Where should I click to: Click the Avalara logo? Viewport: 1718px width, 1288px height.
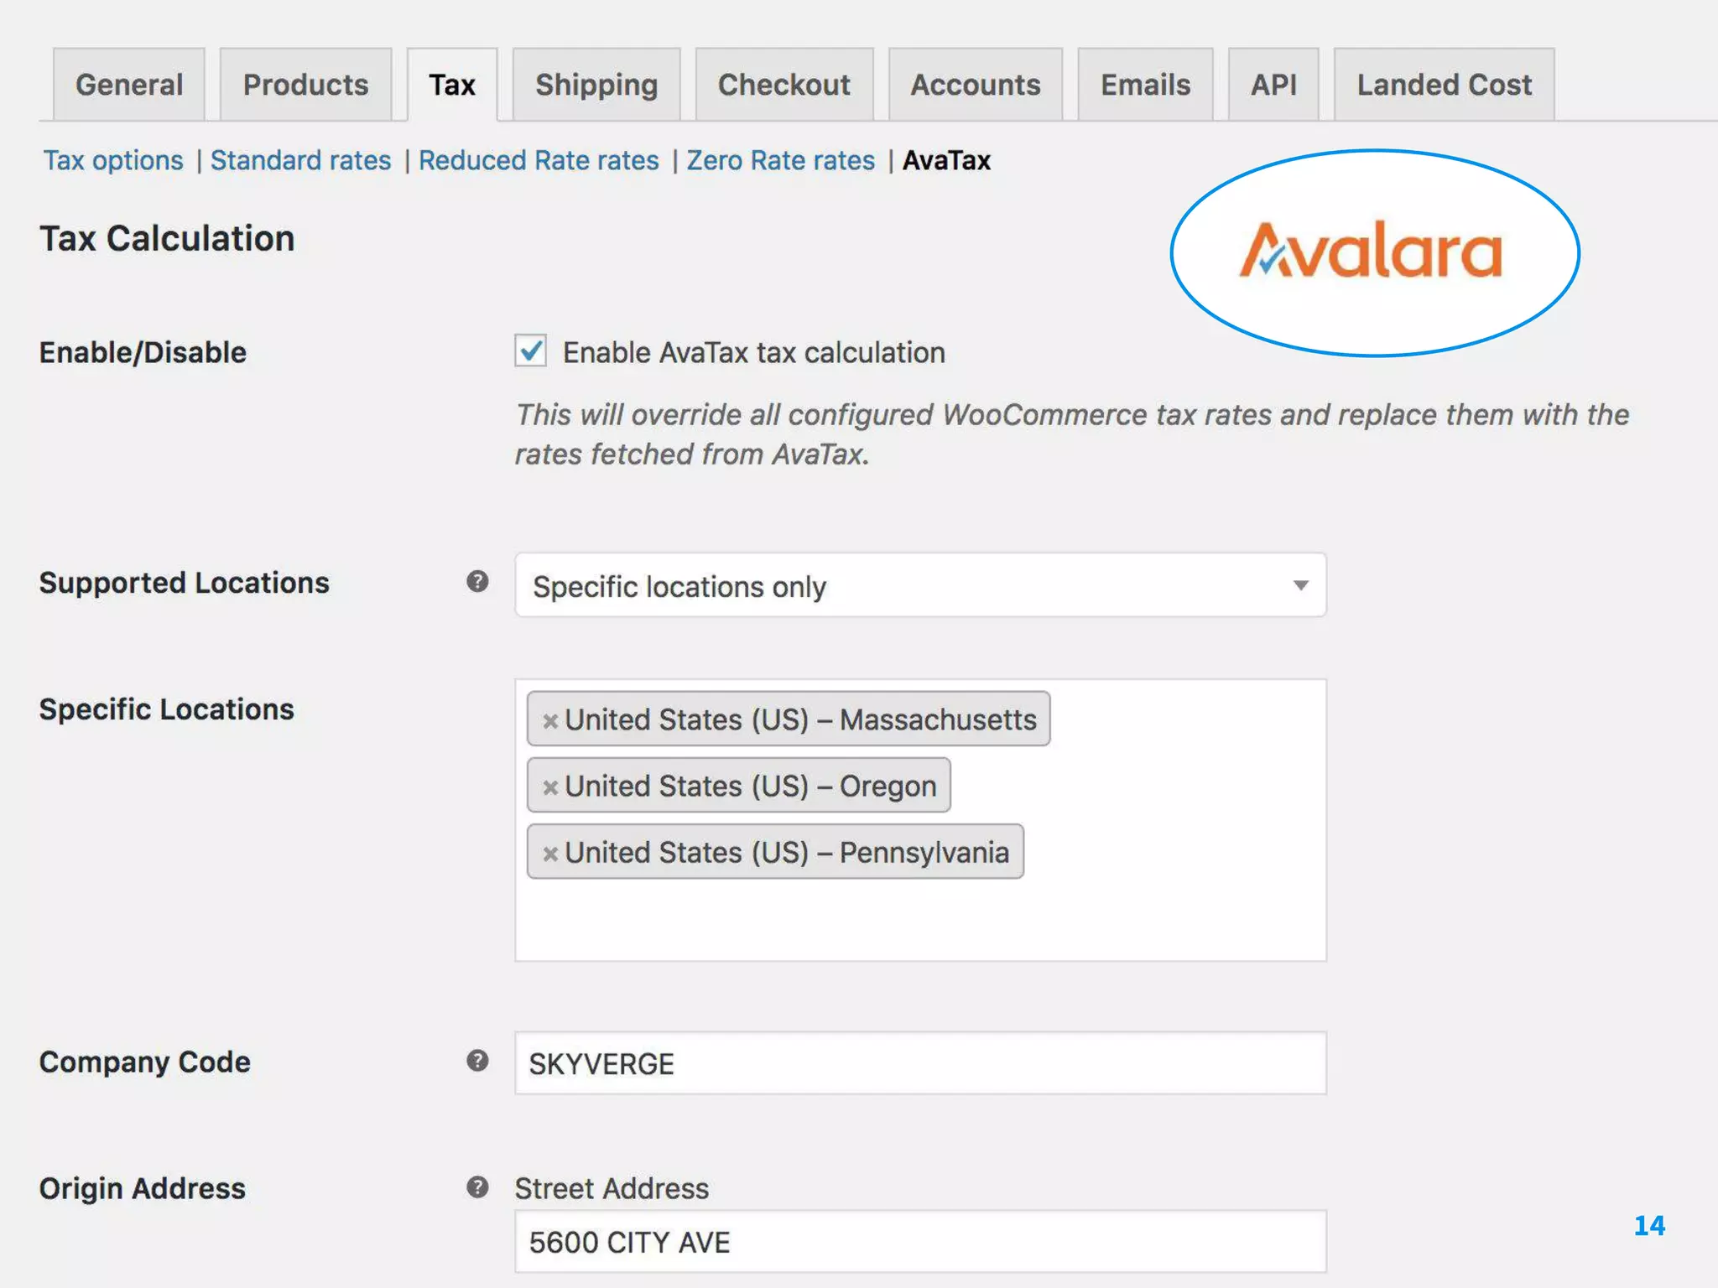tap(1372, 252)
